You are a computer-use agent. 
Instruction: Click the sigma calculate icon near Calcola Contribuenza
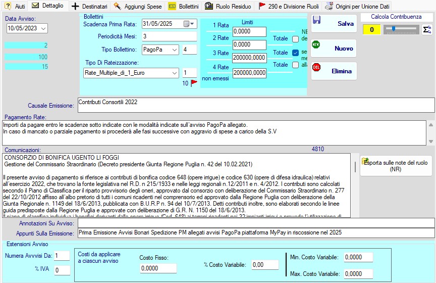[x=427, y=30]
